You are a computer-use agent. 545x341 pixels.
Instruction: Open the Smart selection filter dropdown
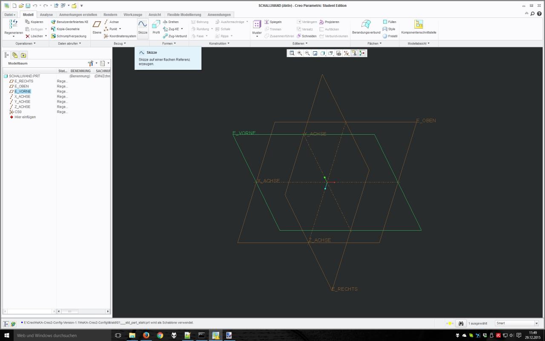click(x=517, y=324)
